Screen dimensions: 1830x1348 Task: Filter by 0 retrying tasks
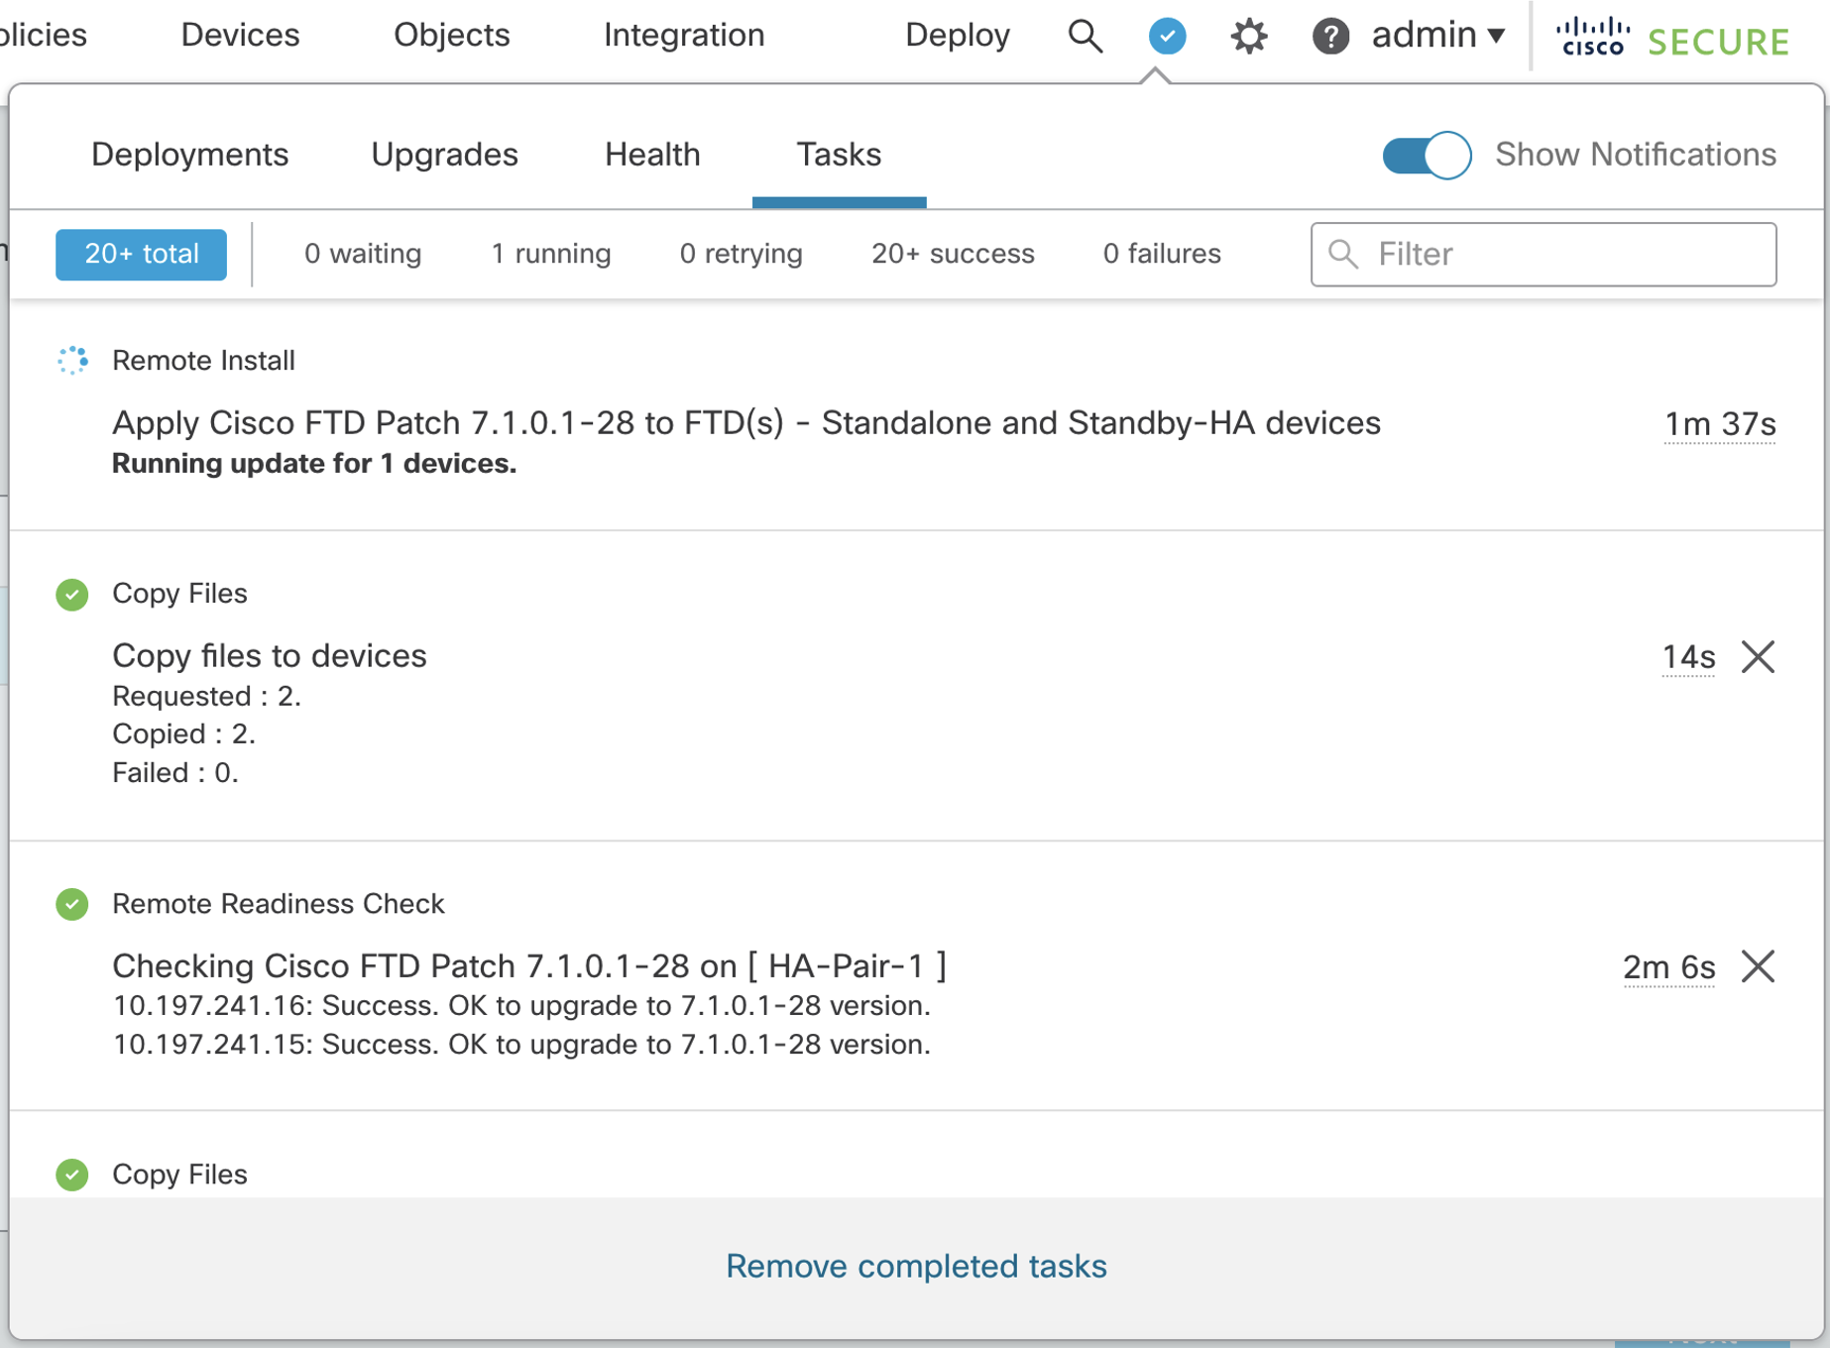click(742, 254)
